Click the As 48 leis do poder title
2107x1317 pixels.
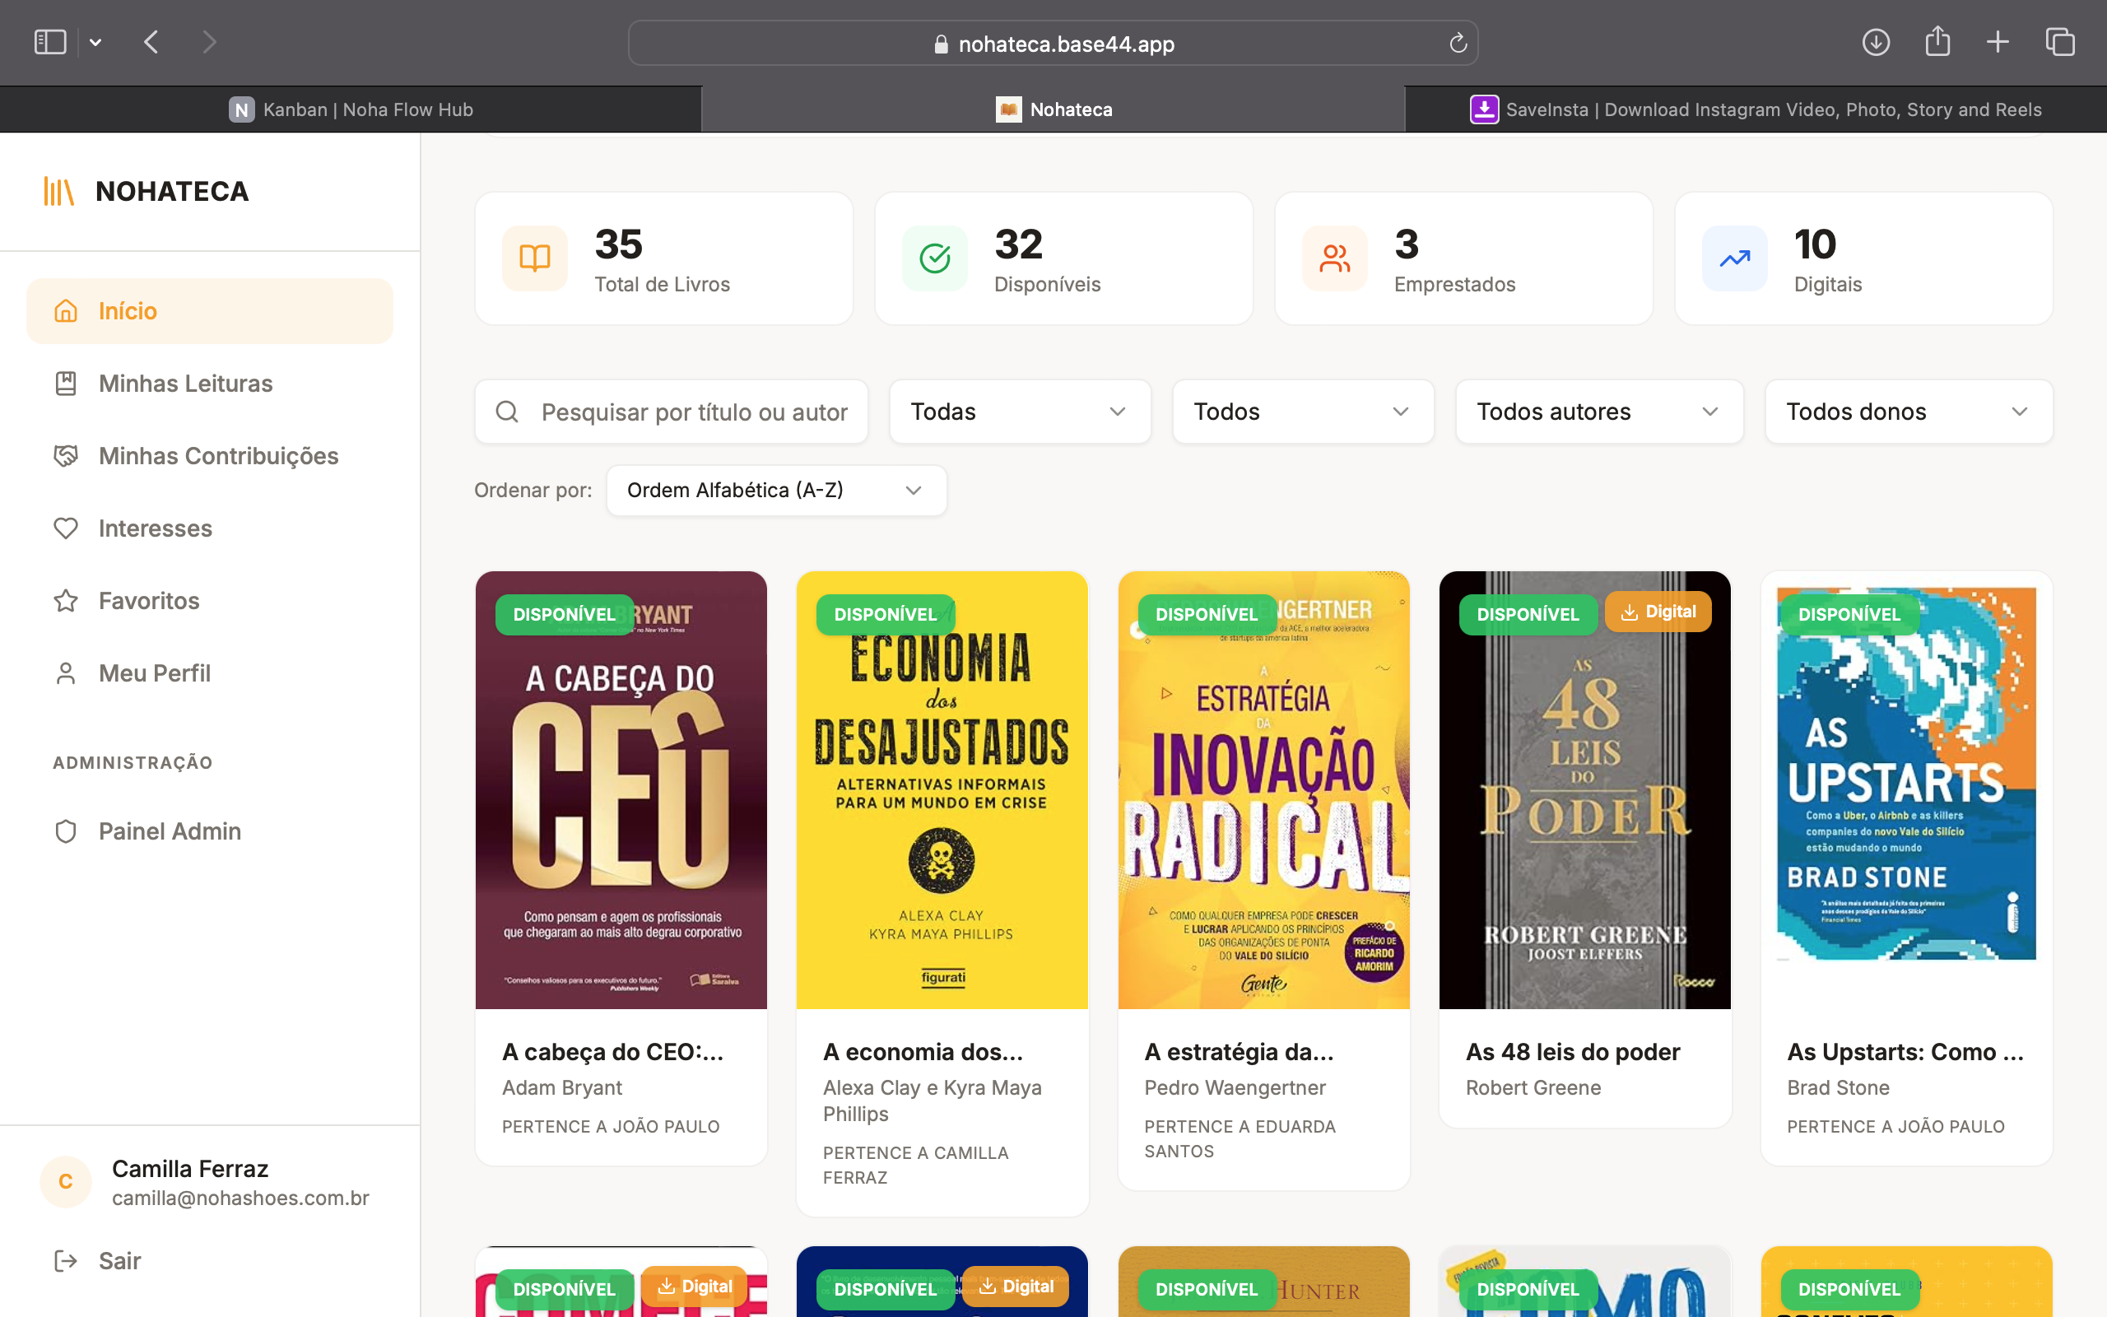coord(1572,1052)
